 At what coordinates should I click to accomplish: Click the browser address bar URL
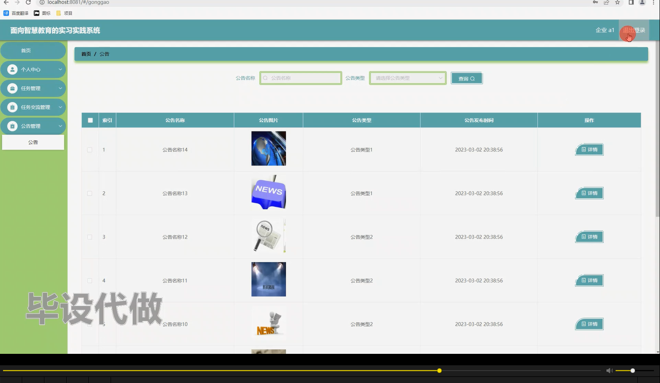pyautogui.click(x=78, y=2)
